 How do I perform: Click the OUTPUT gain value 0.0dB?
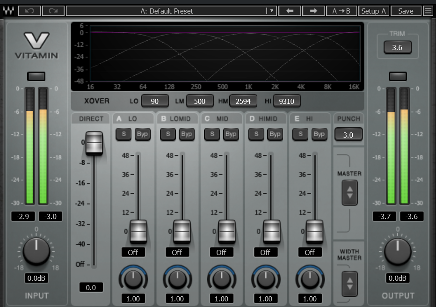[x=397, y=278]
